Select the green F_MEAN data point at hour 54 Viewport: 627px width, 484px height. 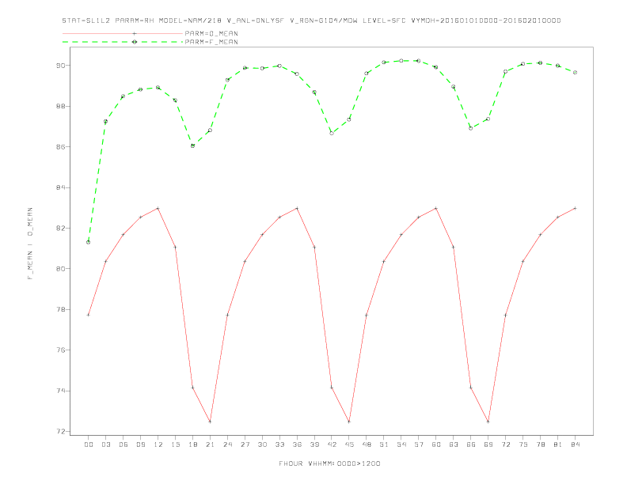401,61
